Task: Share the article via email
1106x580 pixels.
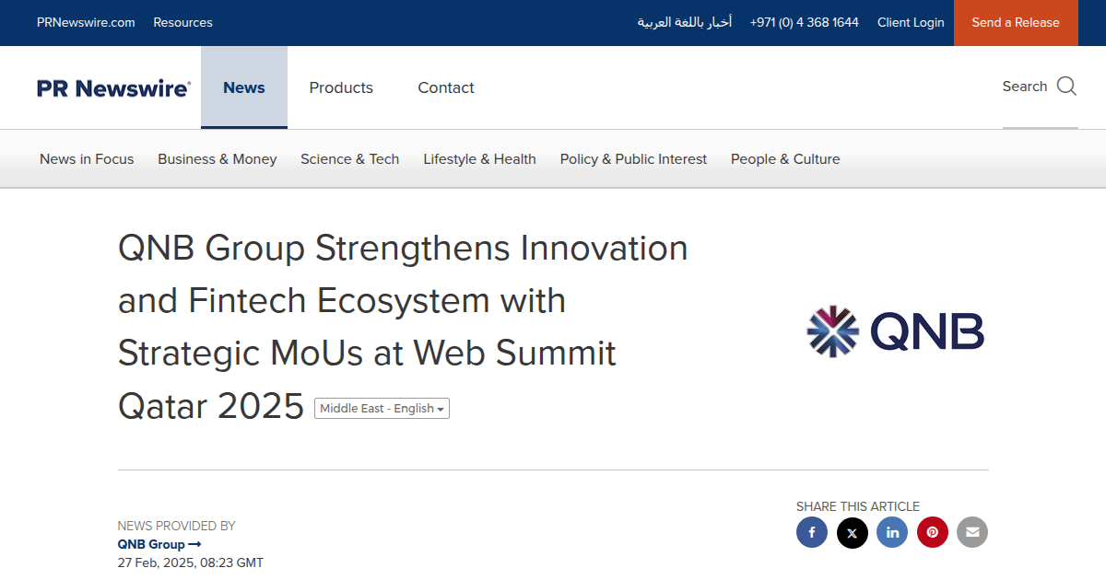Action: tap(972, 532)
